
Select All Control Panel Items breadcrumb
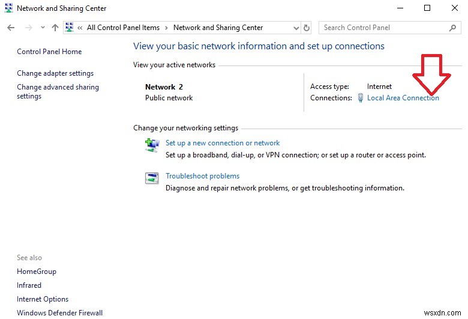[123, 28]
